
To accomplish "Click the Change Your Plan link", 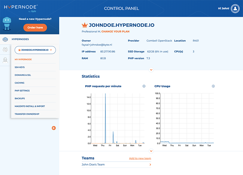I will pos(116,32).
